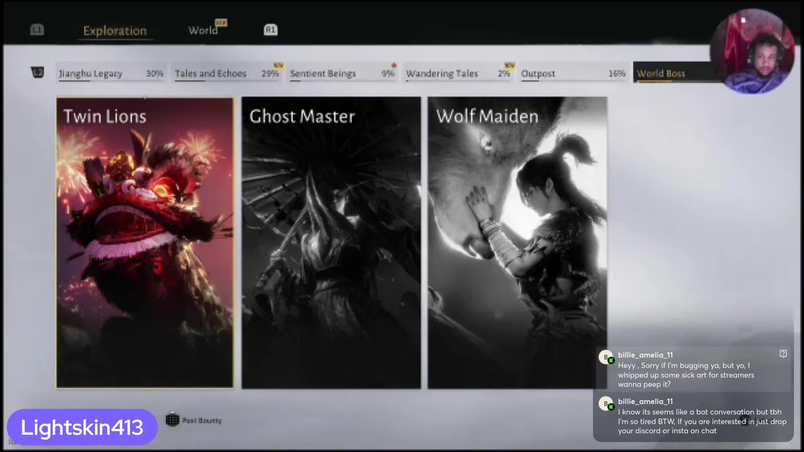Click the Post Bounty controller icon

pyautogui.click(x=172, y=420)
